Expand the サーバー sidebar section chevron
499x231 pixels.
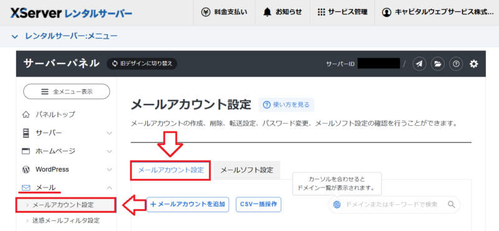(x=110, y=133)
